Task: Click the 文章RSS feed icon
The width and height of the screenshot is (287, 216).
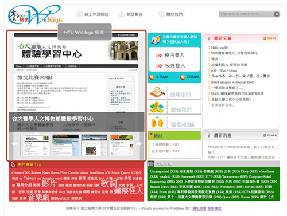Action: pyautogui.click(x=152, y=77)
